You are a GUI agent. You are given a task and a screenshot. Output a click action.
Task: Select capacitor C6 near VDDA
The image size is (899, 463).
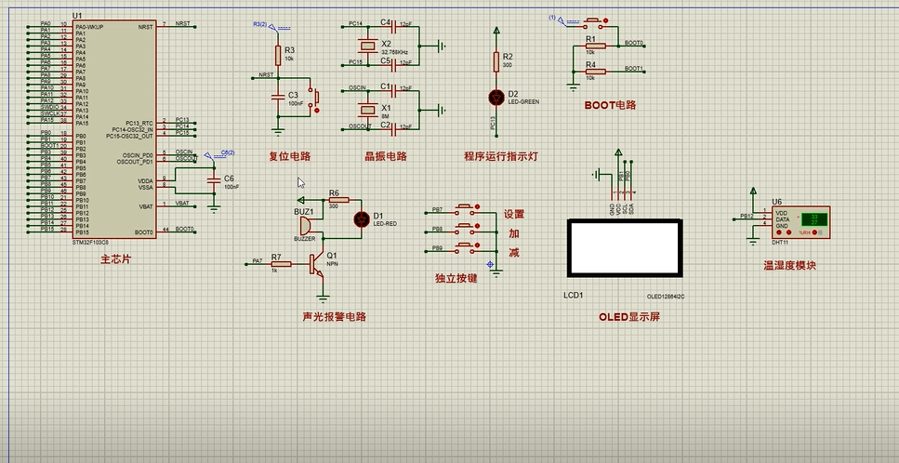tap(216, 179)
